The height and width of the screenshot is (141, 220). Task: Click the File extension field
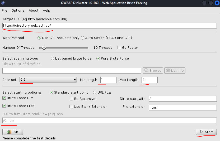coord(183,107)
